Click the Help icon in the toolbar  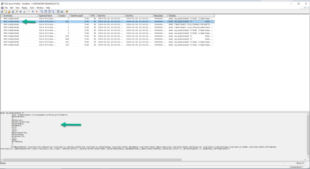(x=67, y=12)
